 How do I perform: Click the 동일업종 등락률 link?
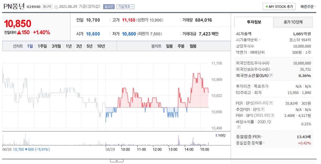pos(249,143)
